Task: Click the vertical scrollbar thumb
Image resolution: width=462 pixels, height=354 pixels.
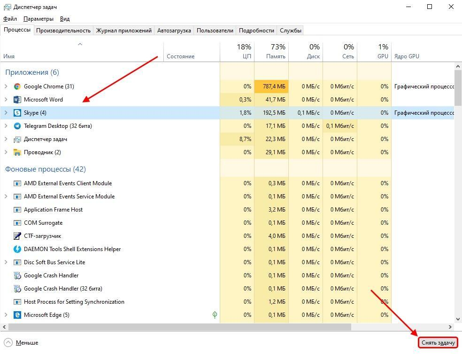Action: (458, 87)
